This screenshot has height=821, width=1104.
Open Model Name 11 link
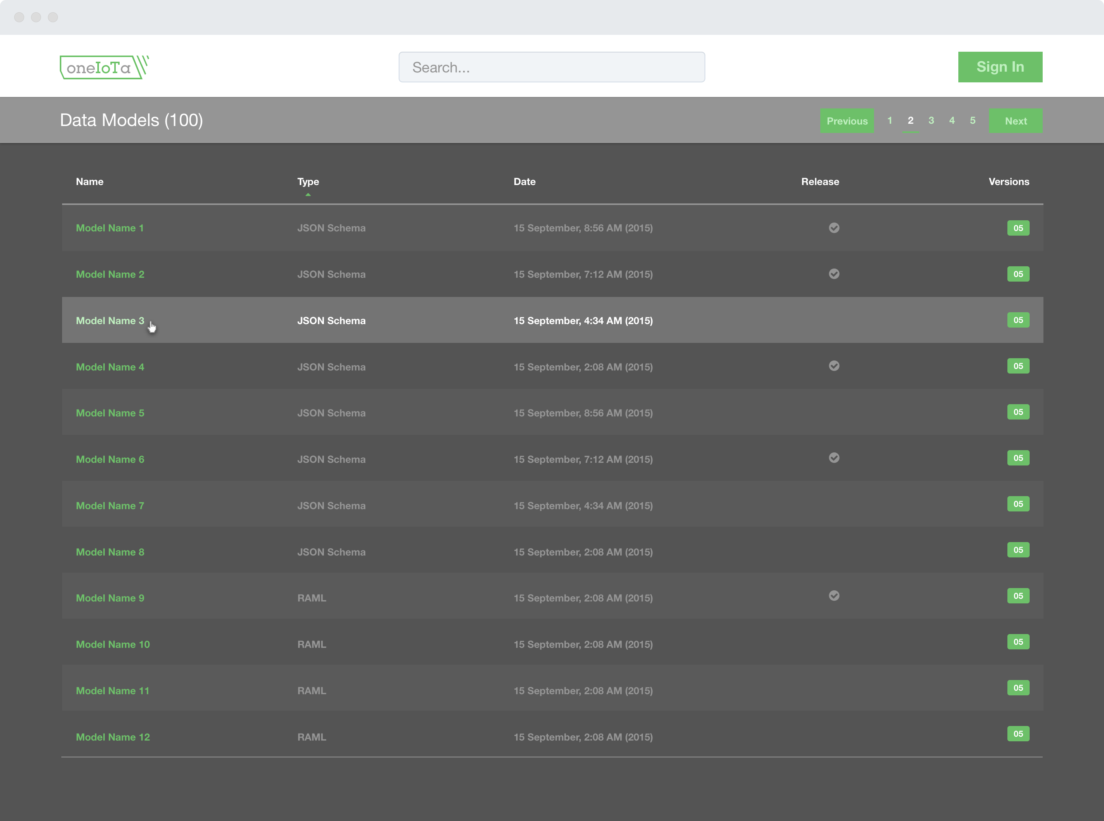coord(112,690)
